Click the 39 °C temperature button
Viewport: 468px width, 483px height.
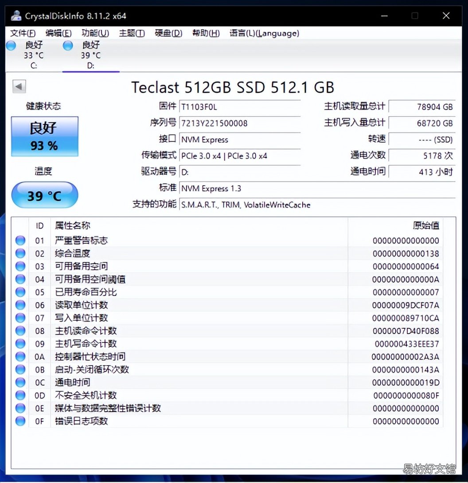coord(45,195)
